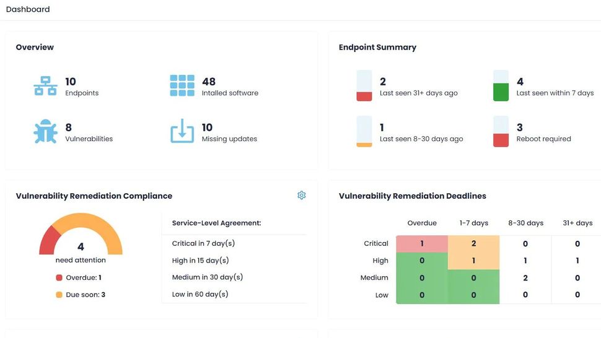601x338 pixels.
Task: Select the High 1-7 days cell
Action: [473, 261]
